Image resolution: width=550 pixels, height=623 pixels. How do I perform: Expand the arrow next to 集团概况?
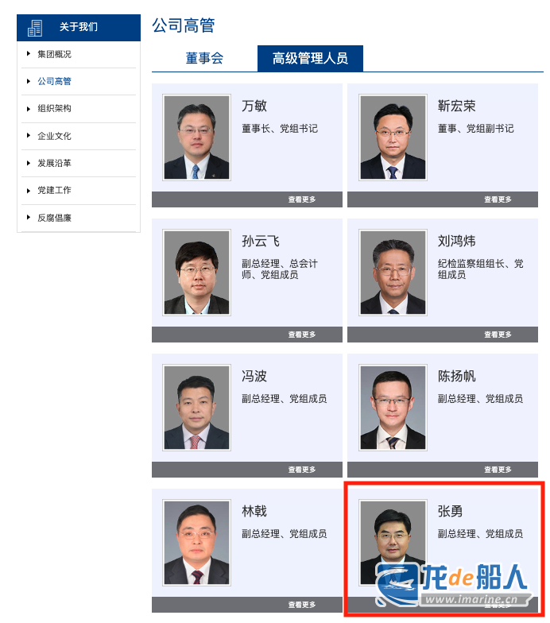(x=29, y=54)
